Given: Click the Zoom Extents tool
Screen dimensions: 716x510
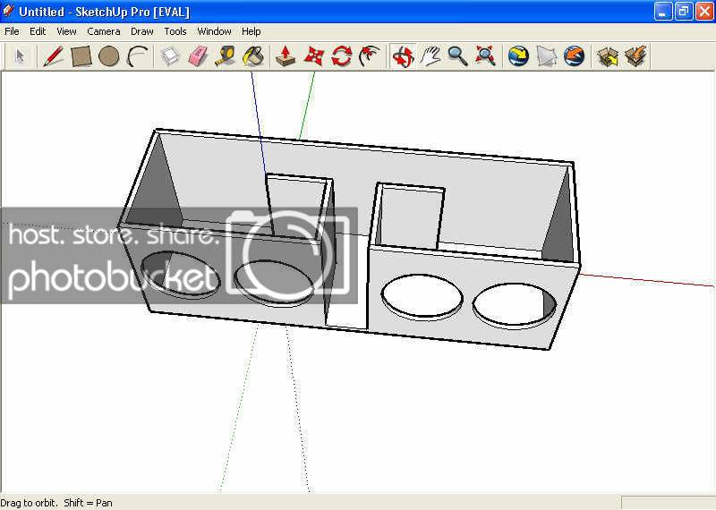Looking at the screenshot, I should 485,56.
